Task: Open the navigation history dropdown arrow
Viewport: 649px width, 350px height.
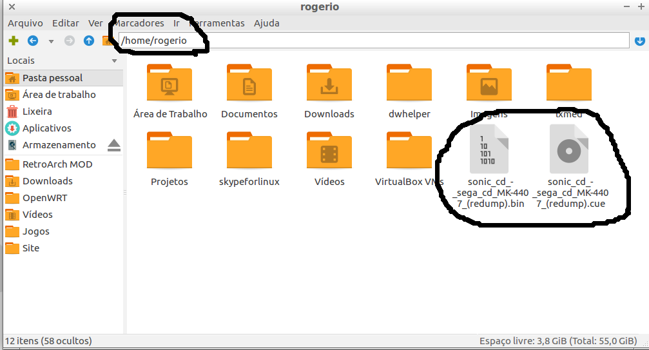Action: [50, 41]
